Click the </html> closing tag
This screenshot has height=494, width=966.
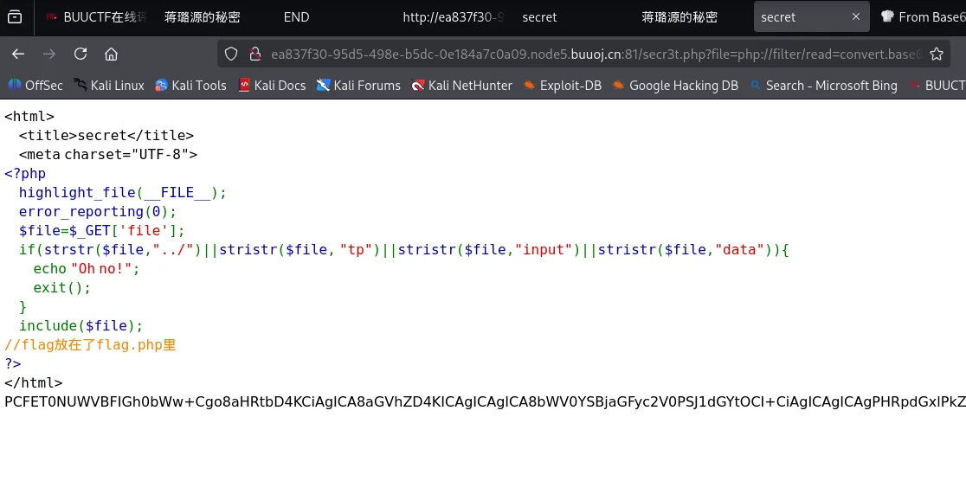[33, 383]
